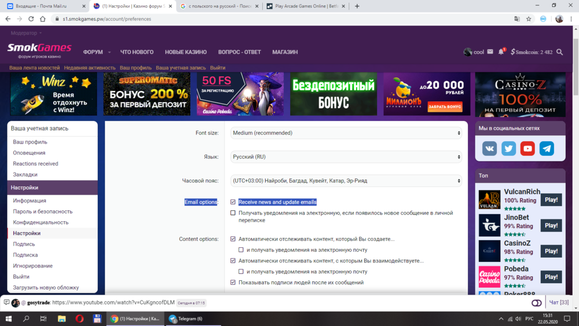Open Недавняя активность sub-navigation link
This screenshot has width=579, height=326.
coord(90,68)
